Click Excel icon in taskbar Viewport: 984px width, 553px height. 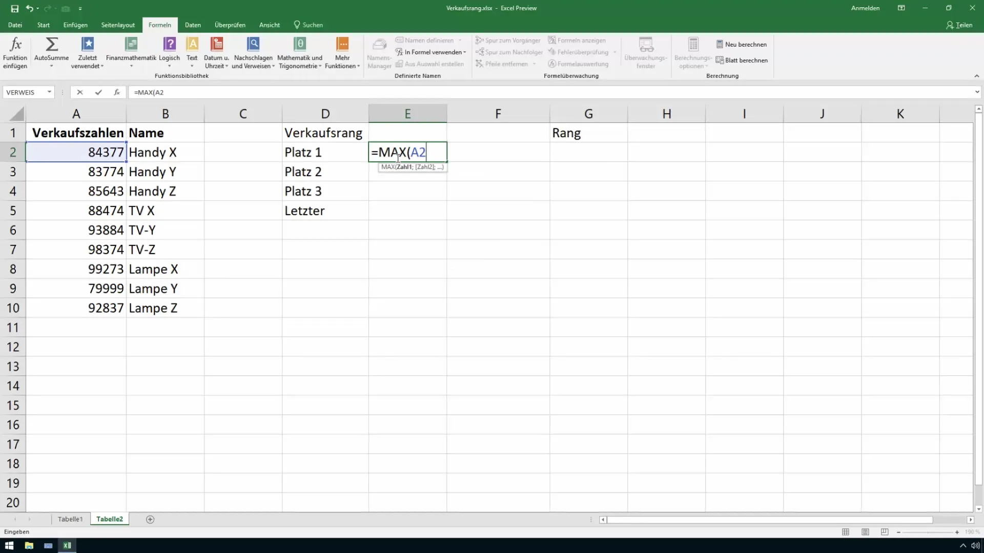[67, 545]
